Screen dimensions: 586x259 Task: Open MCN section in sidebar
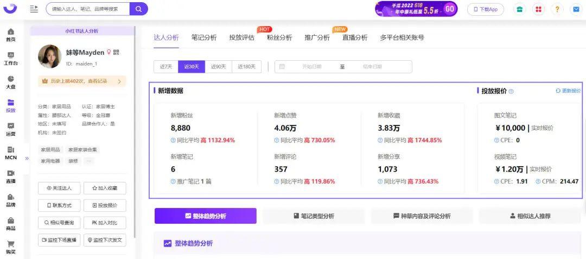point(11,154)
